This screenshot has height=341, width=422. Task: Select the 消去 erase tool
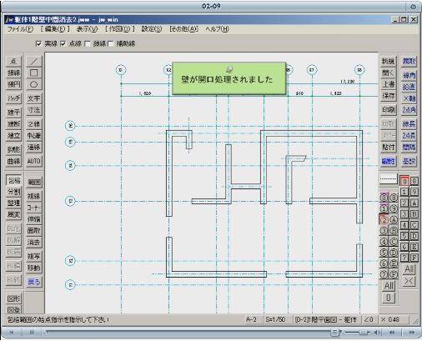(34, 243)
